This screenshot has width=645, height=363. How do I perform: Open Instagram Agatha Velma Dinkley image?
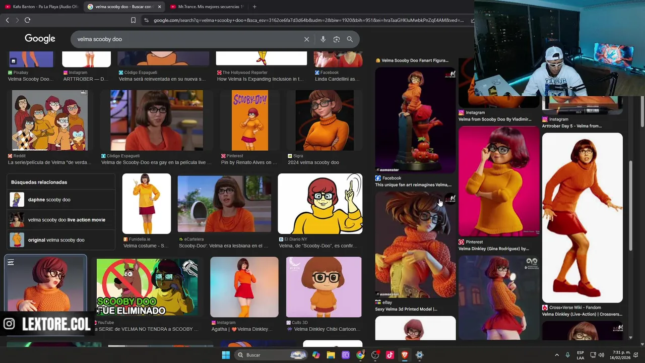[244, 287]
